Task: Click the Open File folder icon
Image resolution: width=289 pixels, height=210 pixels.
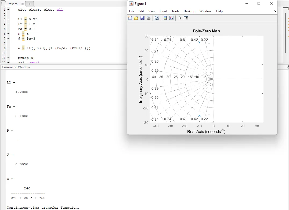Action: [136, 18]
